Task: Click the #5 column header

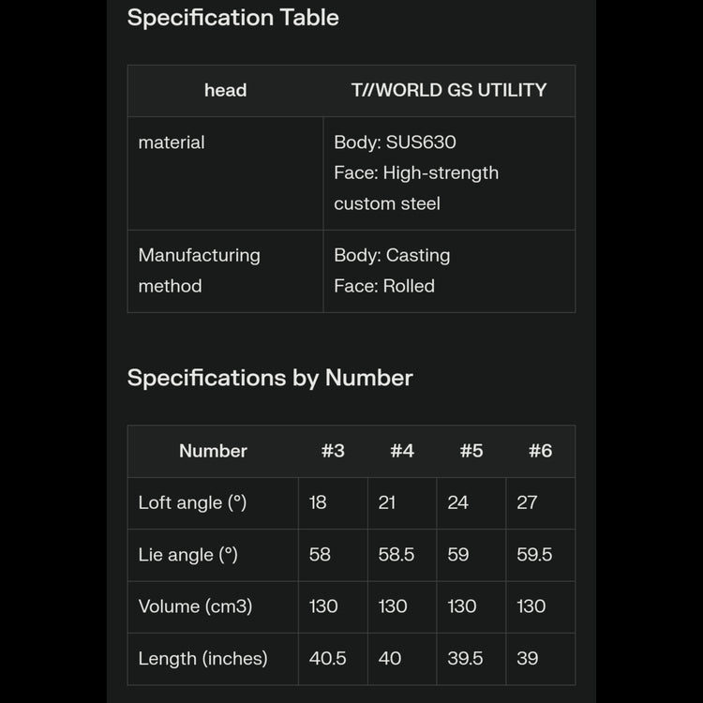Action: coord(471,451)
